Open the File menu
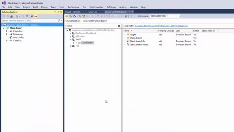Screen dimensions: 234x132 [x=3, y=7]
